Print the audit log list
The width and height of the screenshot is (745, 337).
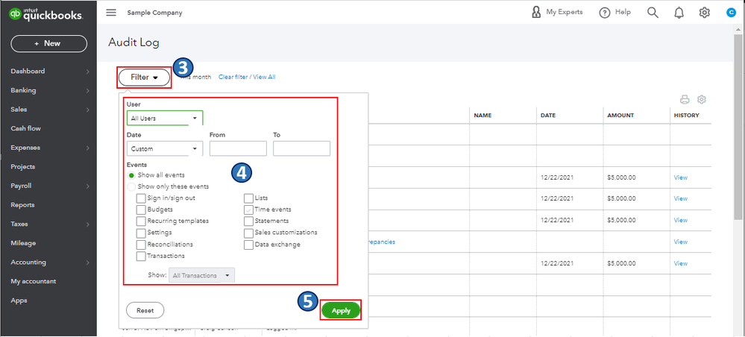pyautogui.click(x=685, y=99)
